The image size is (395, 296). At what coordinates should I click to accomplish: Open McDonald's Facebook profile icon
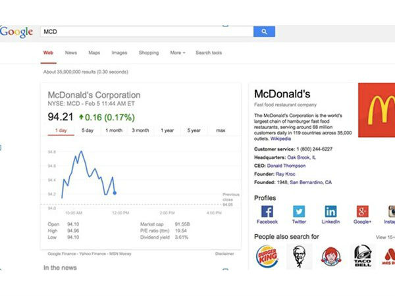(x=267, y=212)
